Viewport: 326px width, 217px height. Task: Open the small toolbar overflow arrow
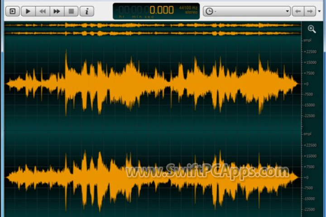319,11
